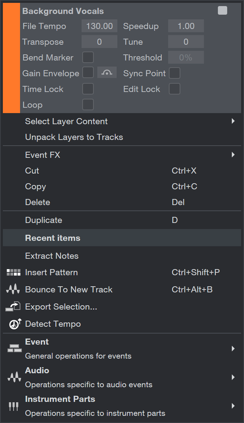Expand the Event FX submenu arrow
Image resolution: width=244 pixels, height=423 pixels.
coord(233,155)
